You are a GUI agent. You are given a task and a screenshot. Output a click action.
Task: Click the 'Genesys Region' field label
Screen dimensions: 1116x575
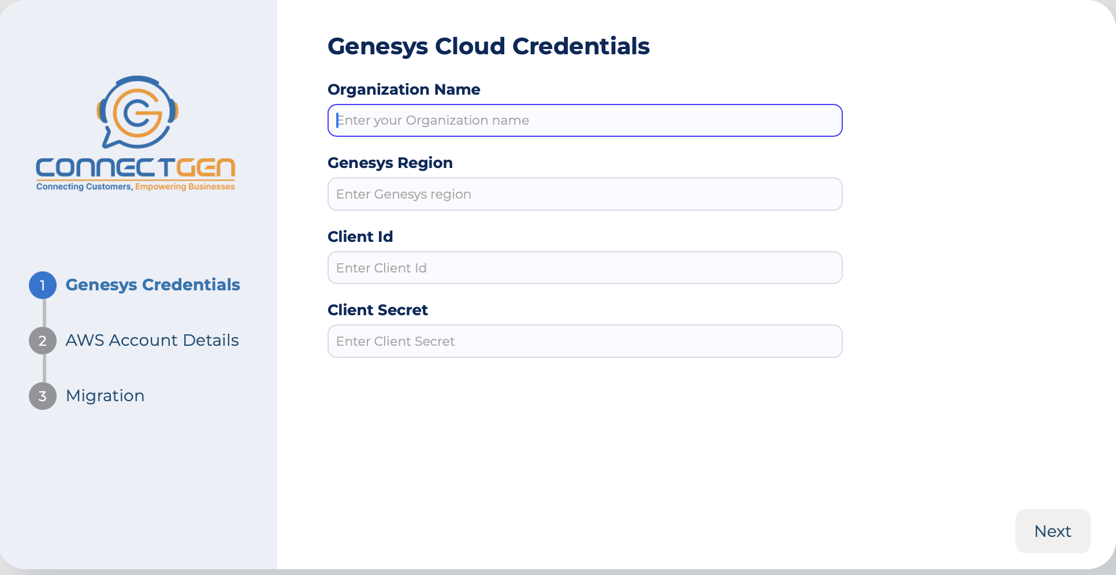click(x=390, y=163)
